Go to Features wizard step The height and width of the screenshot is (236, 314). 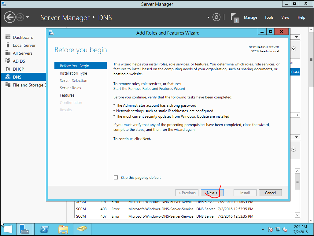point(67,95)
